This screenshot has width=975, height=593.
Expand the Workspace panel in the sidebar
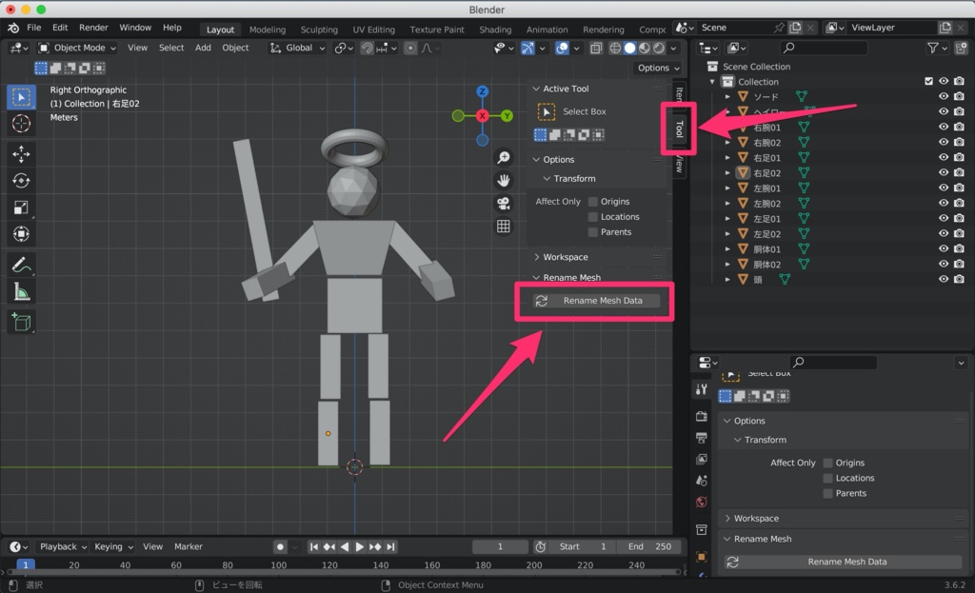point(566,257)
